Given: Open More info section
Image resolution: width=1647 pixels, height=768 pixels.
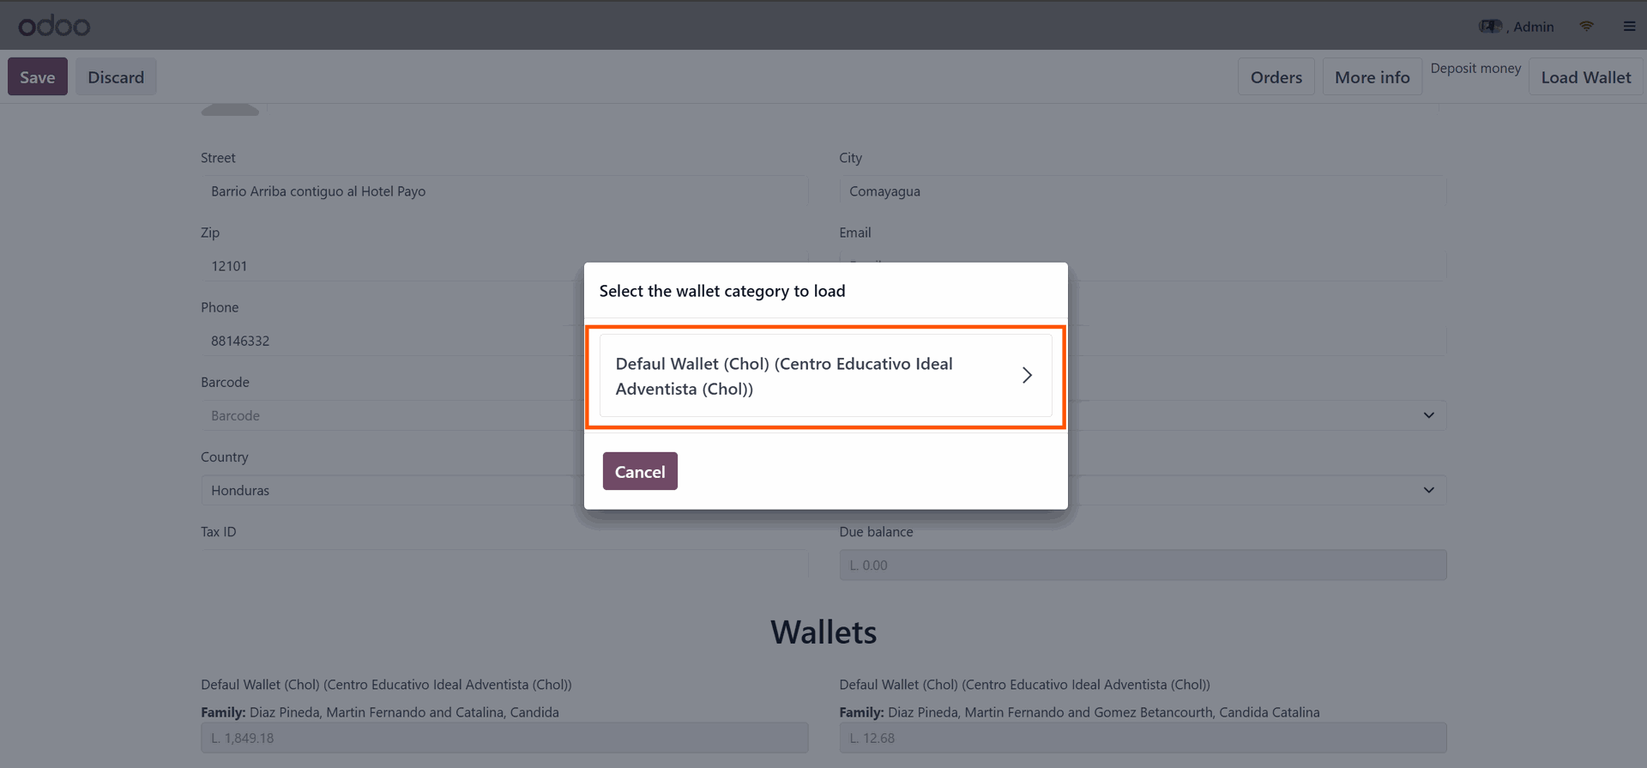Looking at the screenshot, I should click(1372, 77).
